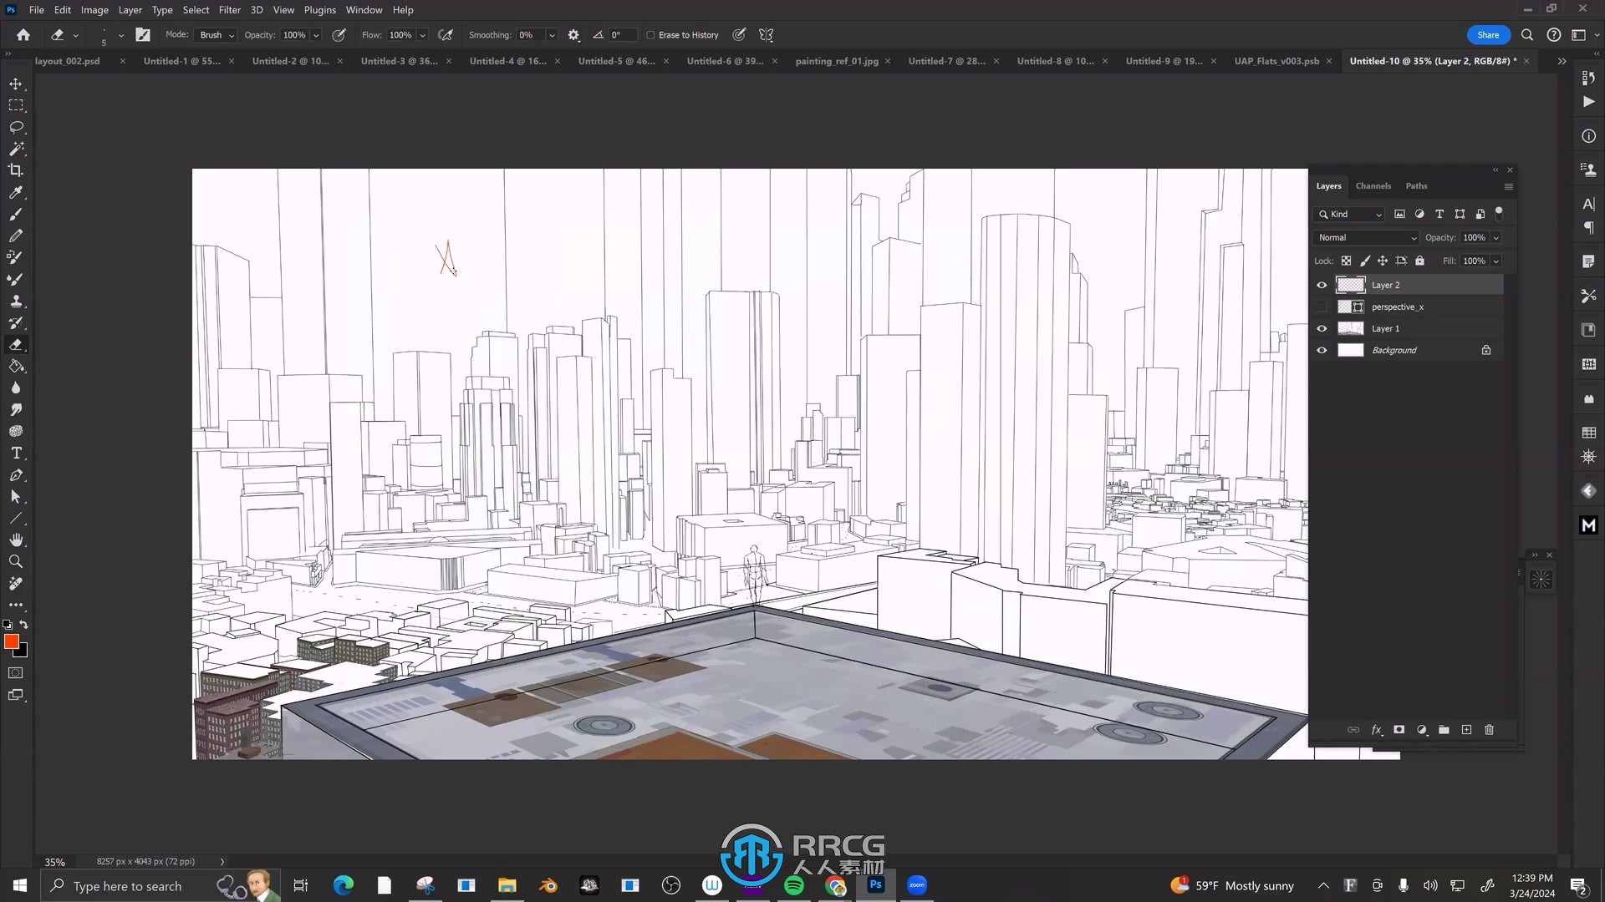Delete layer with trash icon
The height and width of the screenshot is (902, 1605).
(1489, 730)
